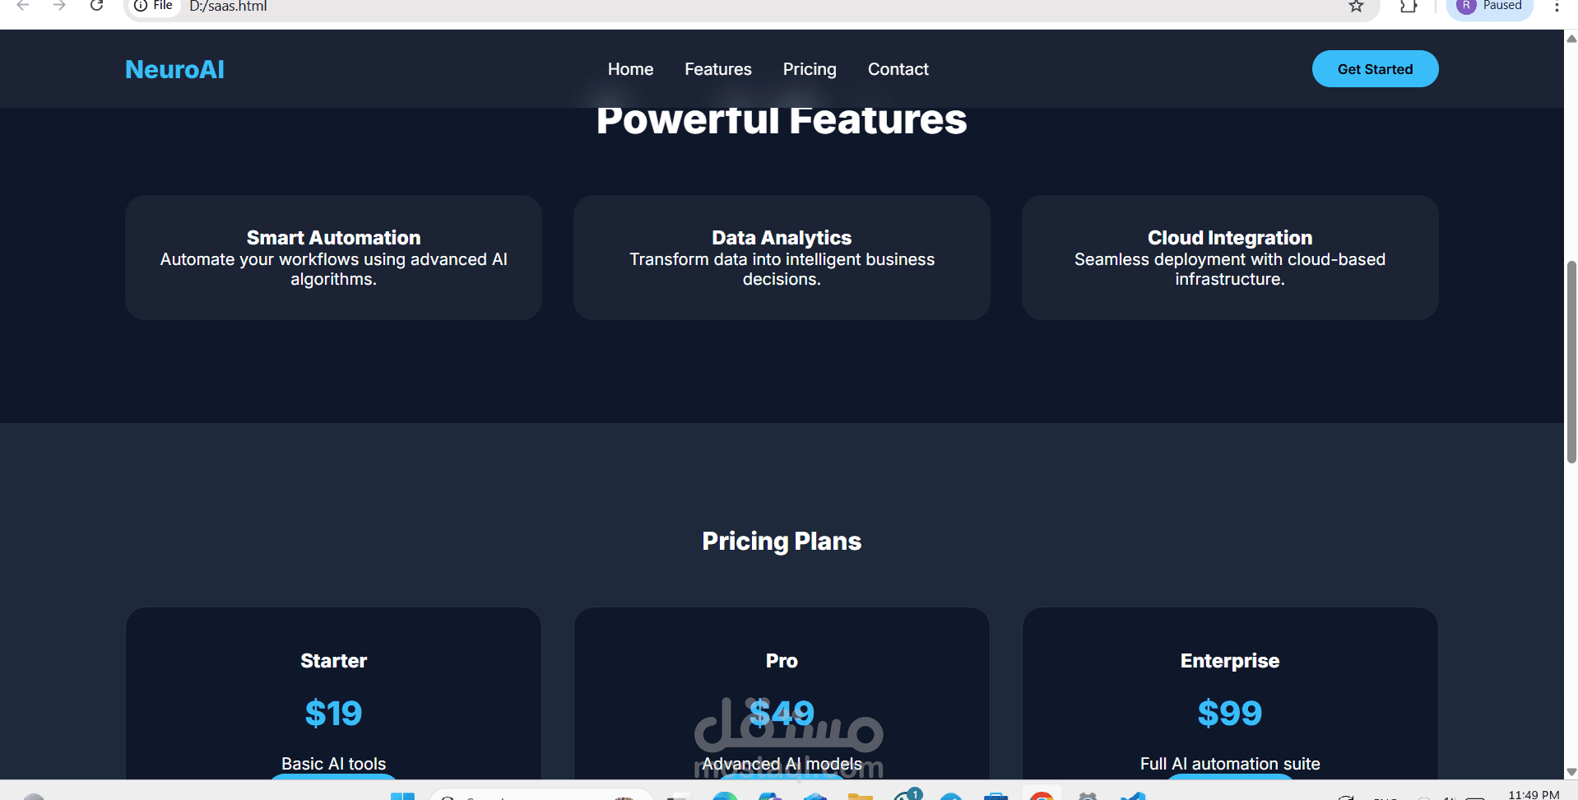
Task: Select the Contact nav link
Action: pyautogui.click(x=898, y=69)
